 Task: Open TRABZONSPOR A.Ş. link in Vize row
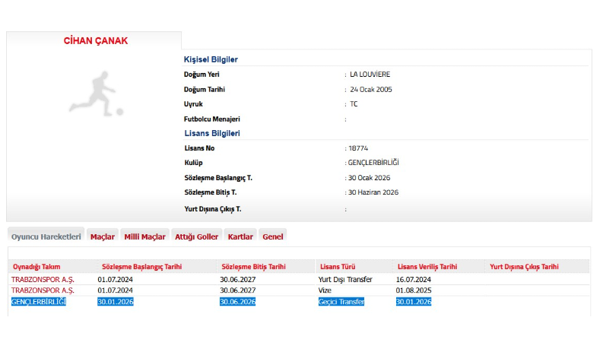tap(43, 290)
